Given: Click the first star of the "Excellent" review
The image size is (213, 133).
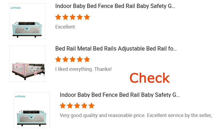Looking at the screenshot, I should pos(58,17).
